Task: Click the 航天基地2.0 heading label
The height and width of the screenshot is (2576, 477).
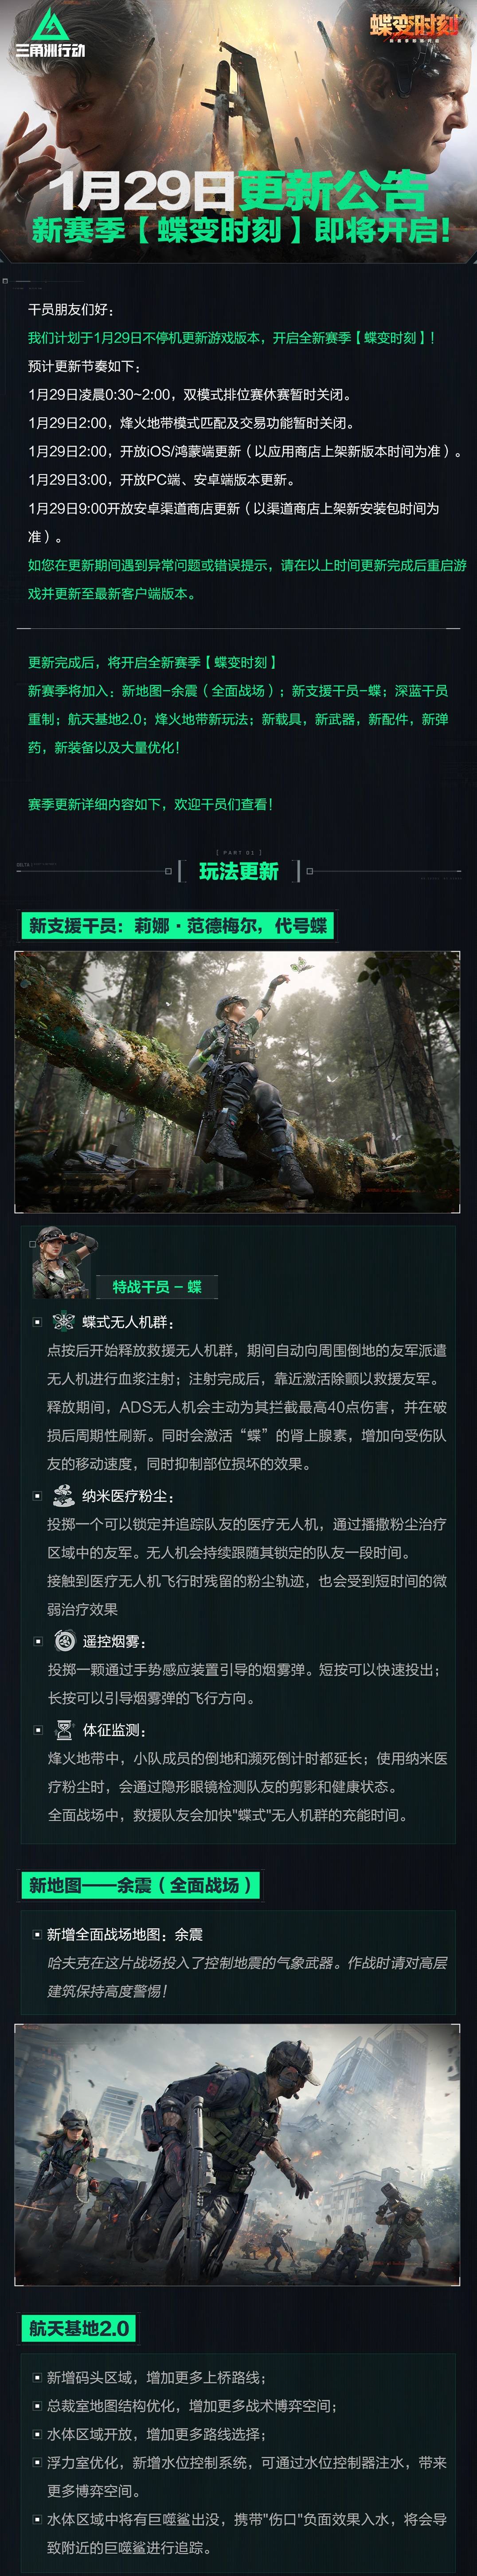Action: (78, 2328)
